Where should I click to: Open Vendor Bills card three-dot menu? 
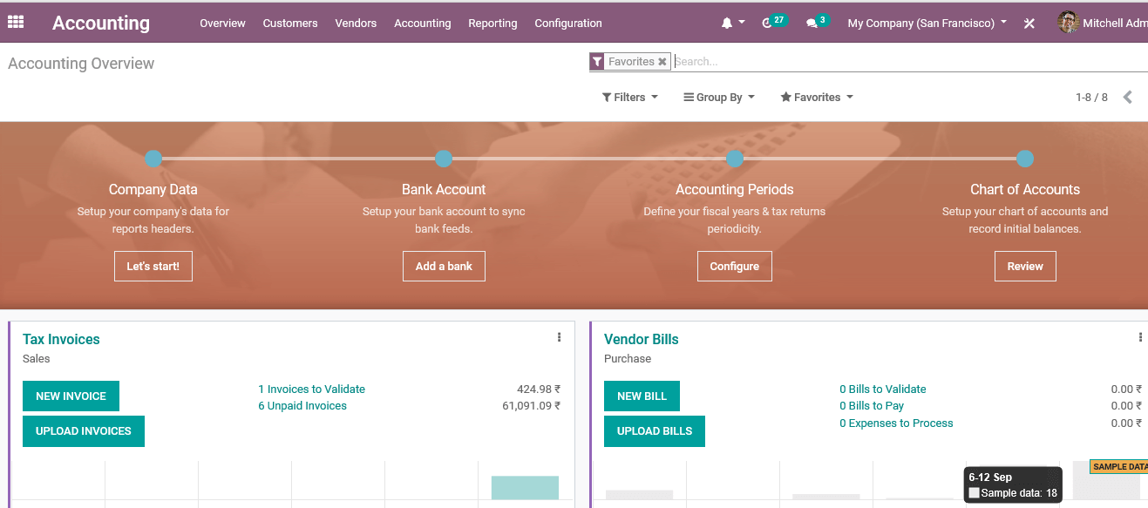point(1140,337)
